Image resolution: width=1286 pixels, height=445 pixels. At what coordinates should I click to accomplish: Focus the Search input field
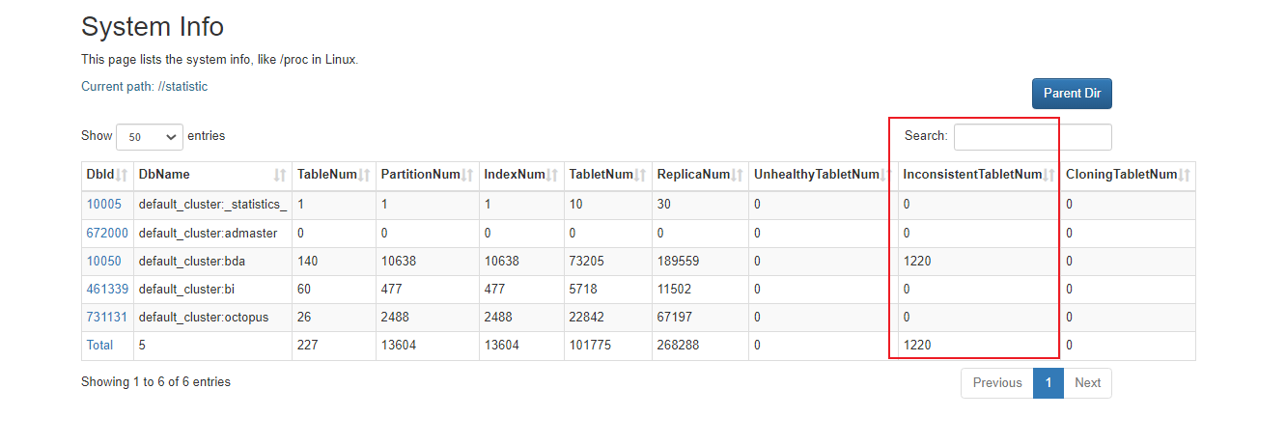[1032, 137]
